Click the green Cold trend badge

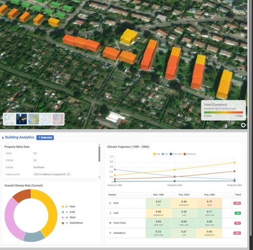[x=238, y=213]
